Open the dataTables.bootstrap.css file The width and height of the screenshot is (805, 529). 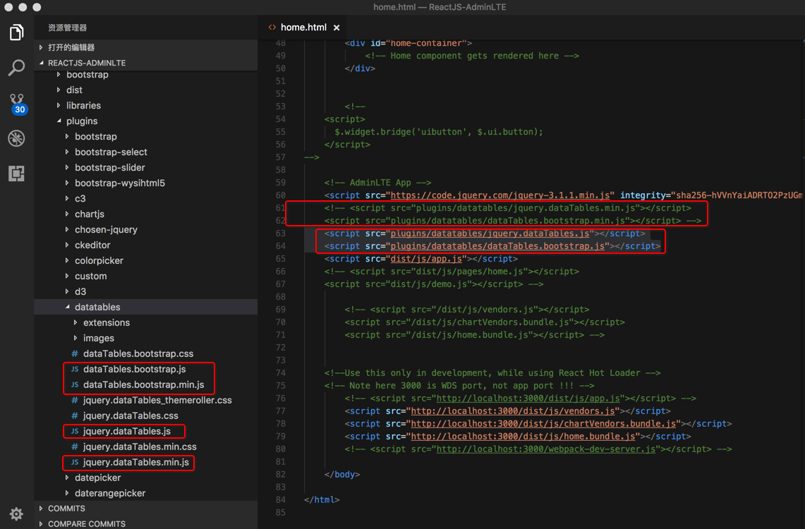point(138,353)
